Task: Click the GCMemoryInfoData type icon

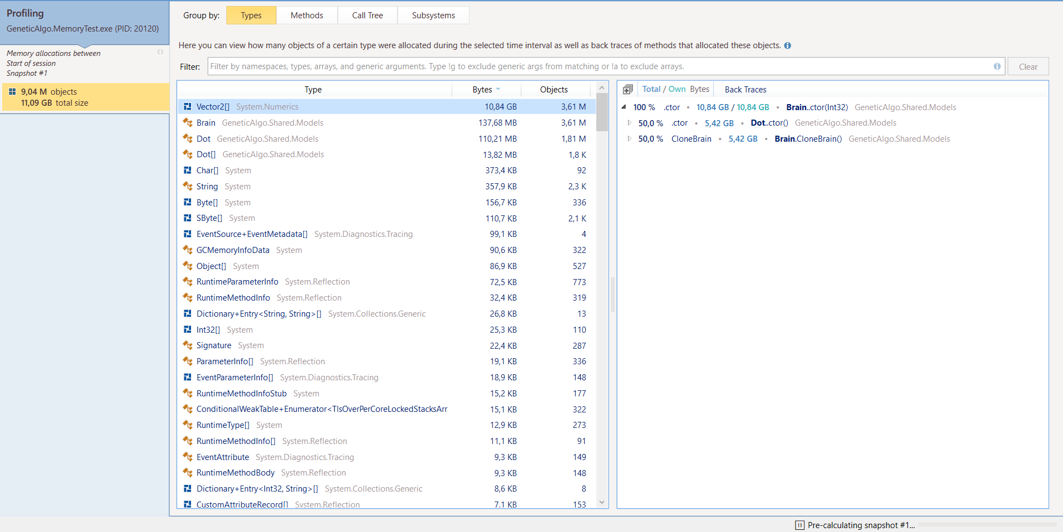Action: 188,250
